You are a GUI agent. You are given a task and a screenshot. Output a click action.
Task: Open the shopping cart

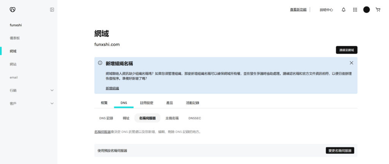tap(378, 9)
